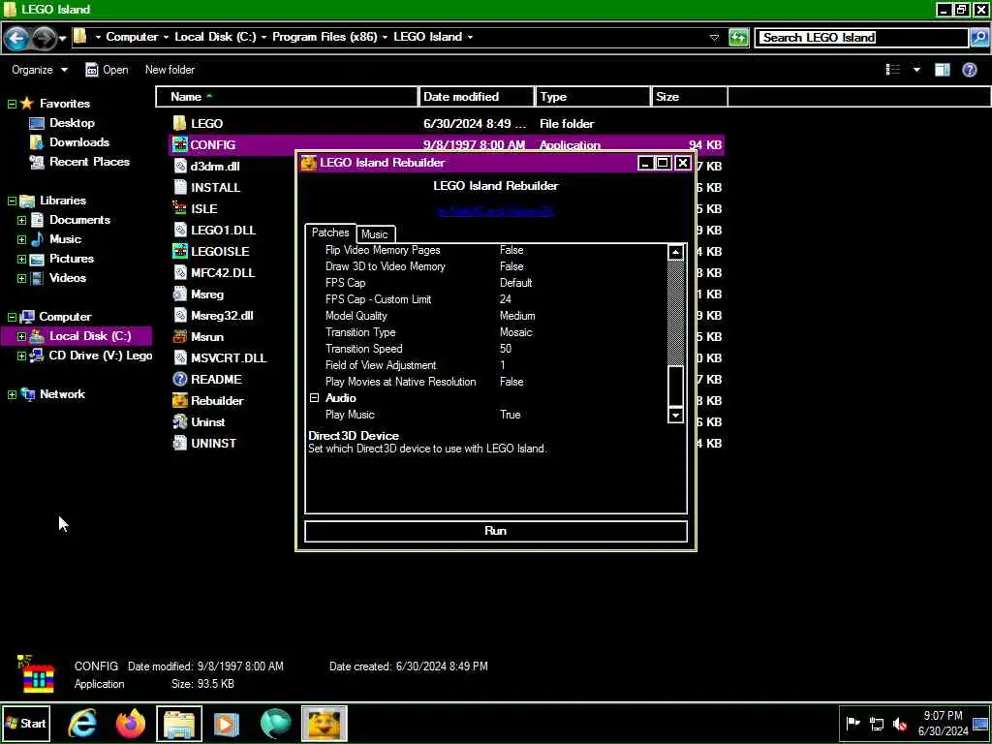The image size is (992, 744).
Task: Open Downloads in Favorites
Action: [79, 142]
